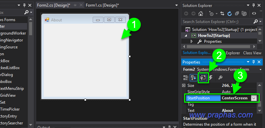Show Events lightning bolt in Properties
Image resolution: width=265 pixels, height=128 pixels.
coord(211,78)
